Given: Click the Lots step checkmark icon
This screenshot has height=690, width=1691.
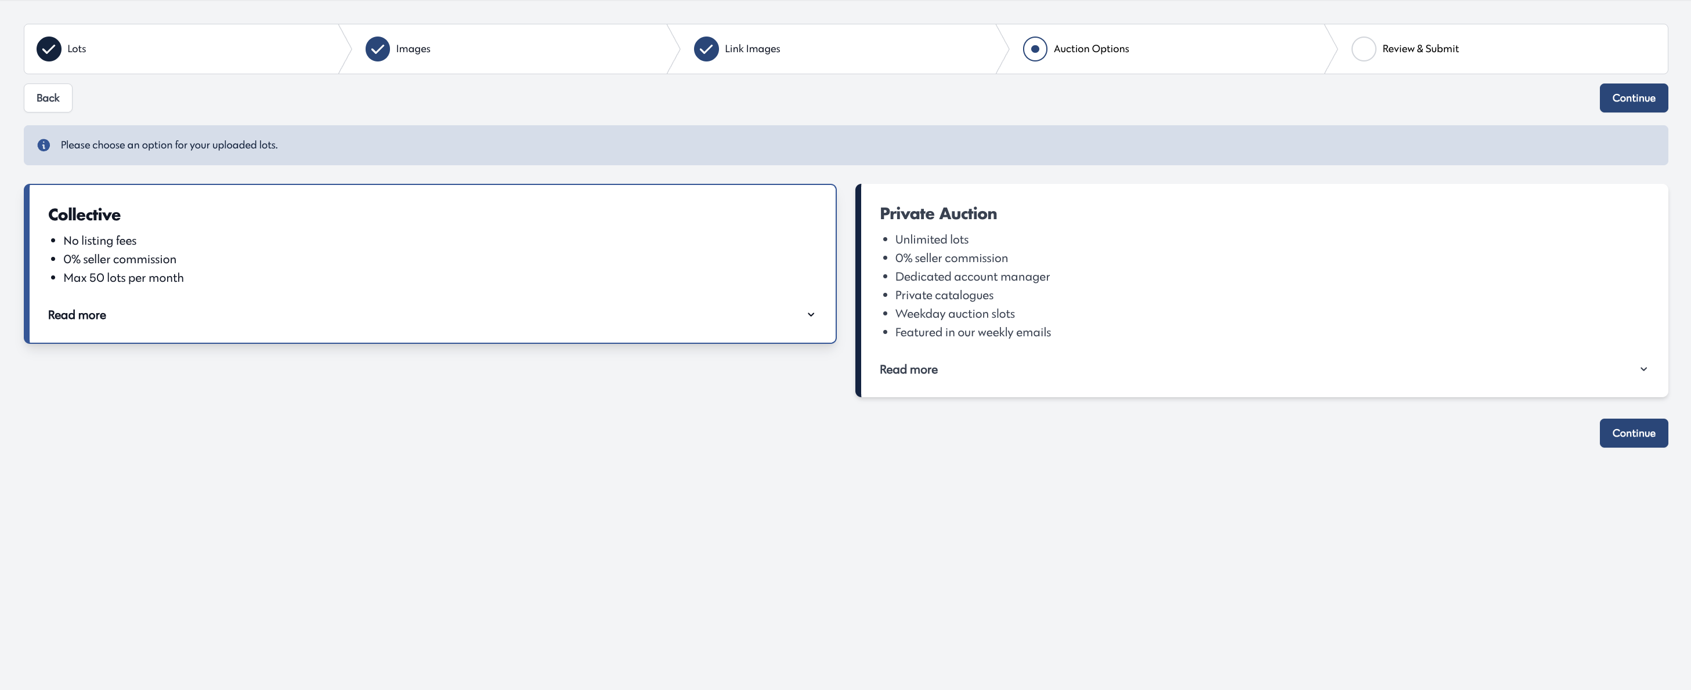Looking at the screenshot, I should tap(49, 49).
